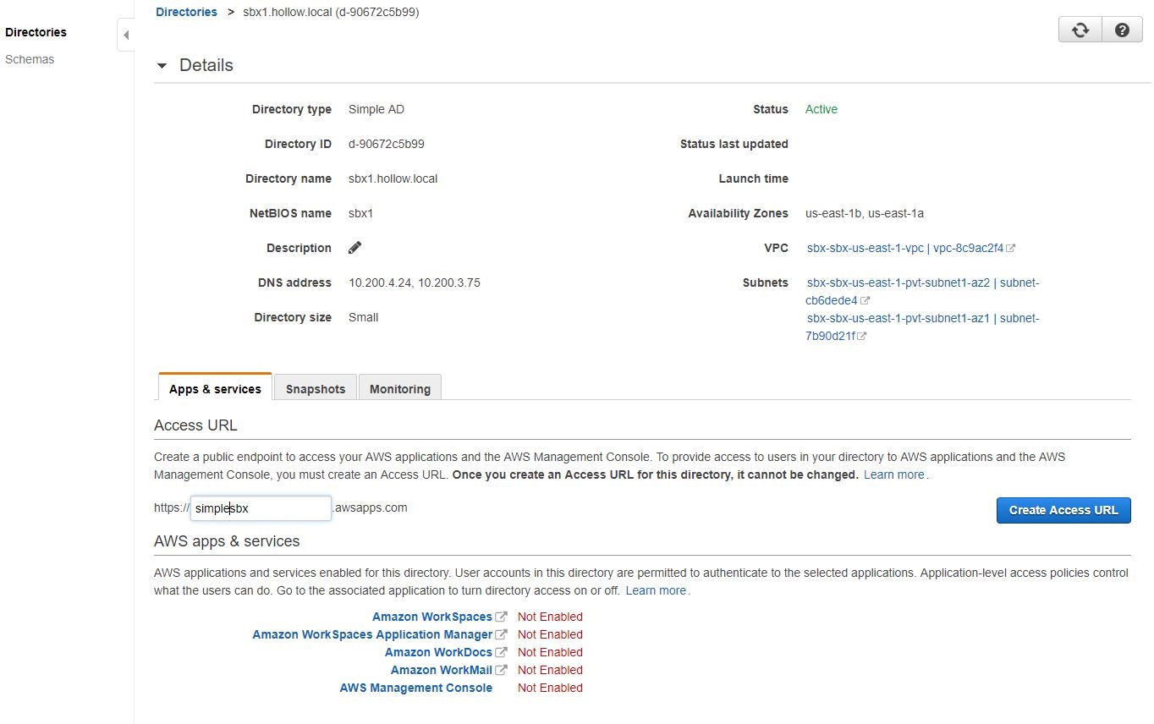Image resolution: width=1154 pixels, height=724 pixels.
Task: Click the refresh icon button
Action: tap(1080, 30)
